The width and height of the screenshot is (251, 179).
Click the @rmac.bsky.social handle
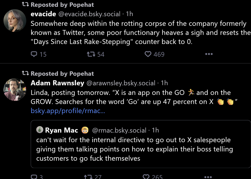tap(119, 130)
